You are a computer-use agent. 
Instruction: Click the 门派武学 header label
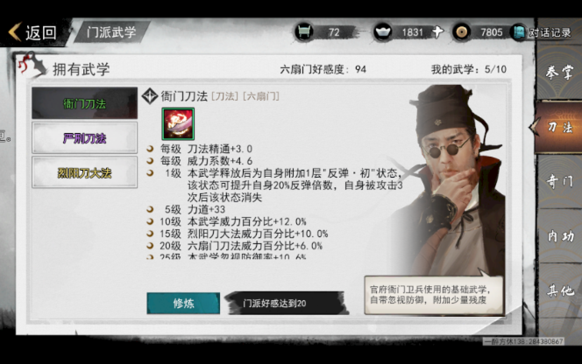pos(111,32)
